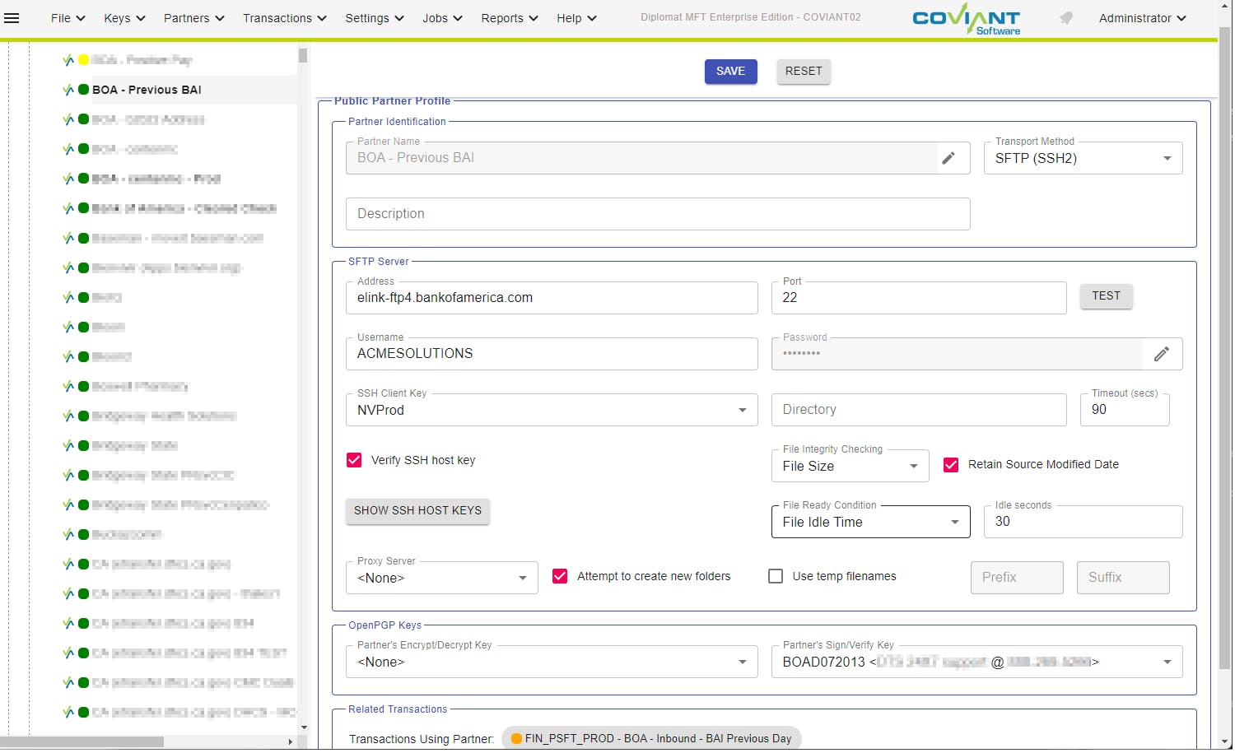Open the Partner's Sign/Verify Key dropdown

976,662
